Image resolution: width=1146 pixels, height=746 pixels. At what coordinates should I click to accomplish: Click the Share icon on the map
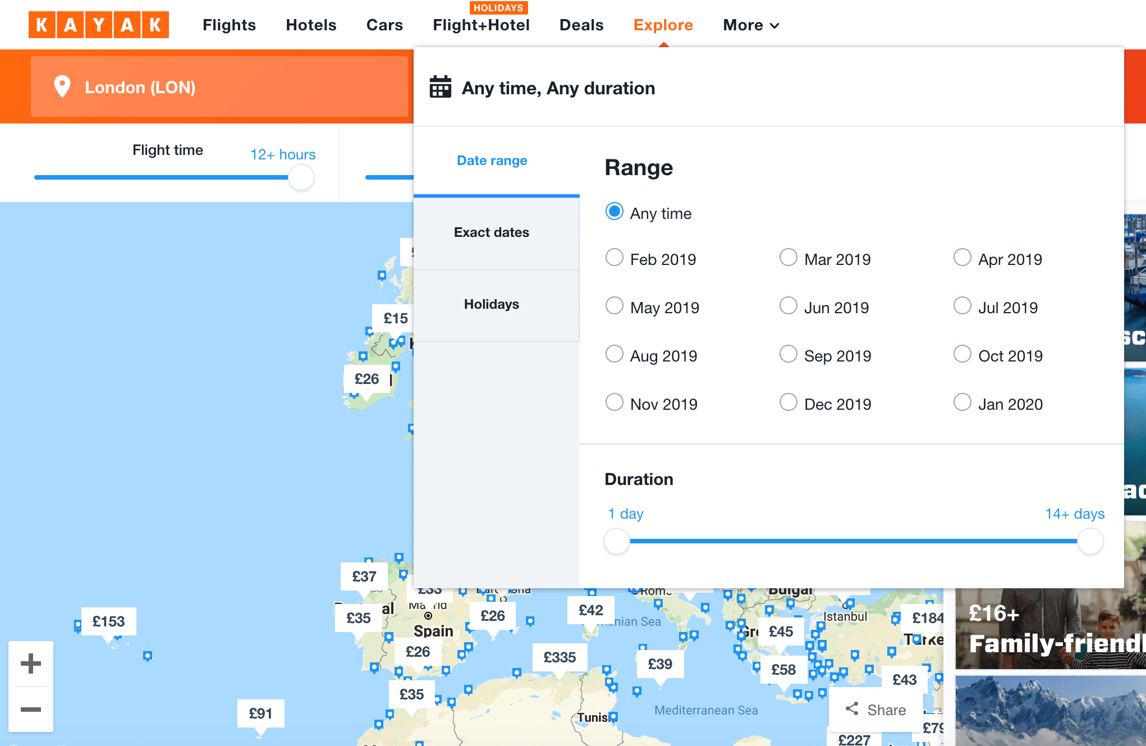(852, 709)
